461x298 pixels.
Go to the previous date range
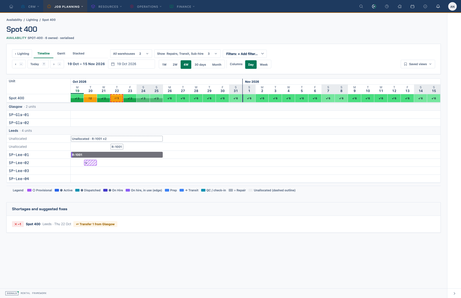tap(19, 64)
